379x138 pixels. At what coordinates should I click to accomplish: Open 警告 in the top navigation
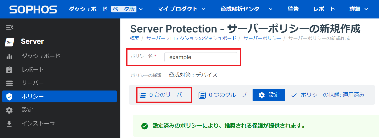[x=293, y=9]
